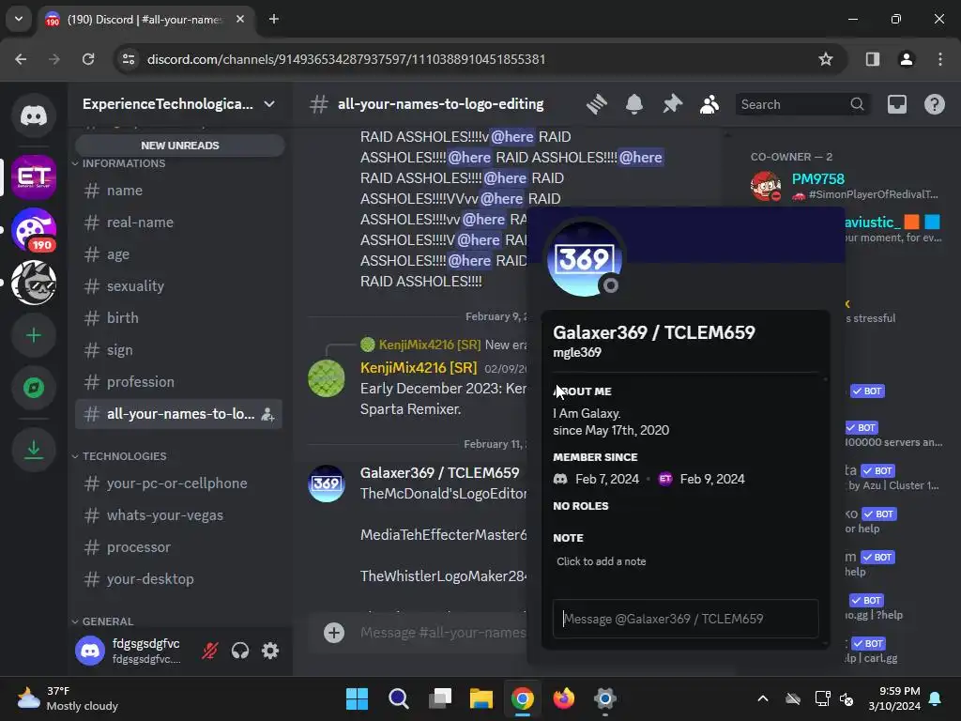This screenshot has width=961, height=721.
Task: Open the raccoon avatar server
Action: click(34, 283)
